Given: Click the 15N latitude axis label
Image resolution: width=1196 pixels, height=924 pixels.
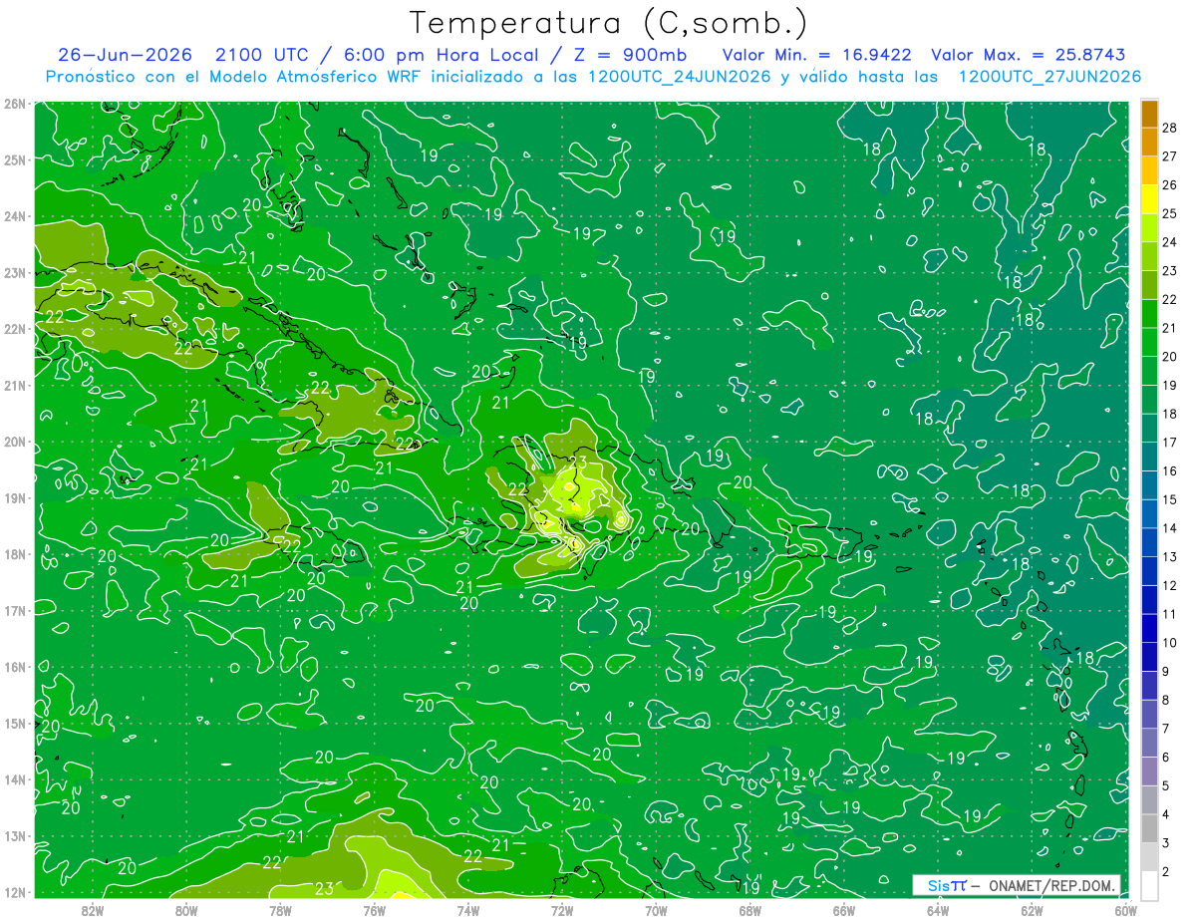Looking at the screenshot, I should click(x=15, y=723).
